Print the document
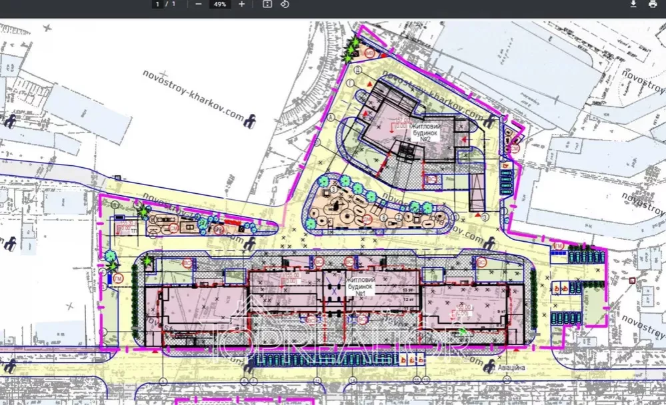 (652, 4)
